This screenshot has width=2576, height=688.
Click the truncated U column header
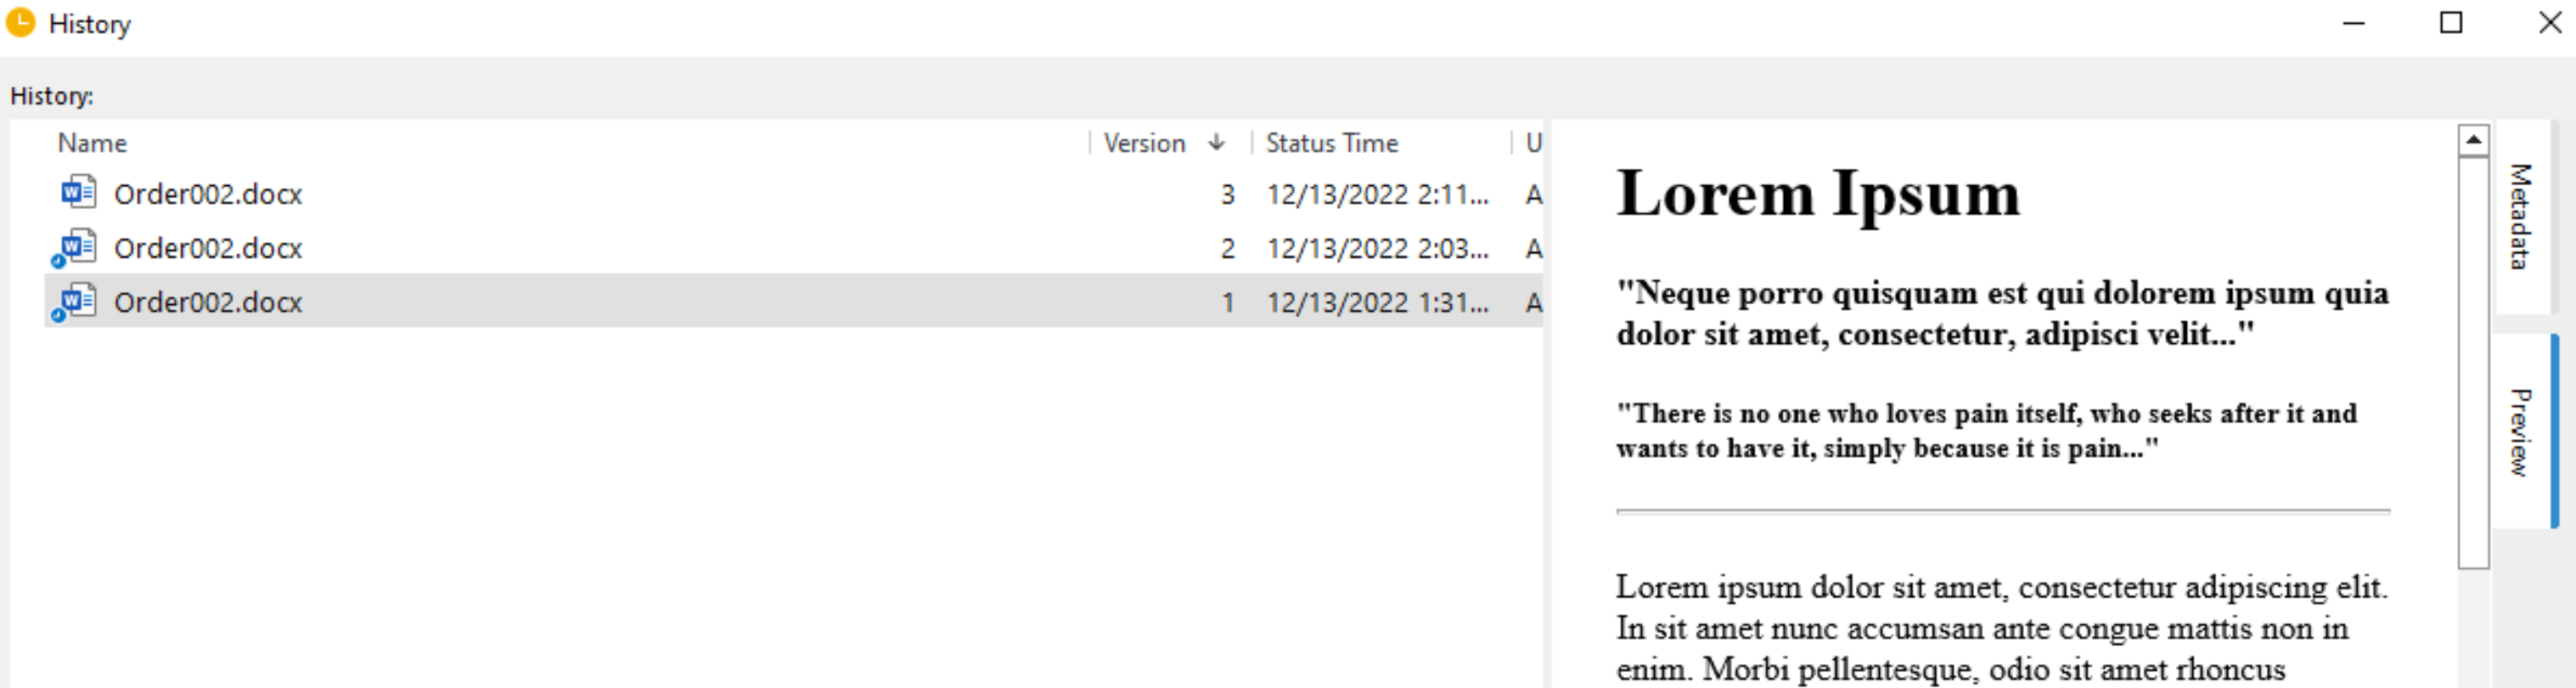[x=1533, y=143]
